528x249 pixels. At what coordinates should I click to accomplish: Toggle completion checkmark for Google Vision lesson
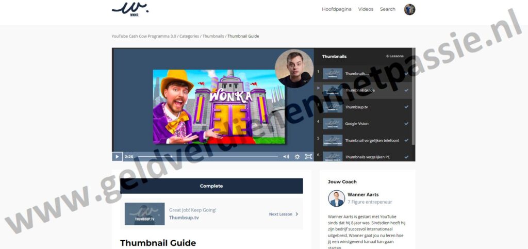406,124
